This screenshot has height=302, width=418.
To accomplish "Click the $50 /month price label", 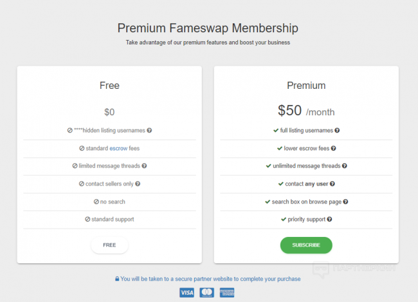I will click(306, 111).
